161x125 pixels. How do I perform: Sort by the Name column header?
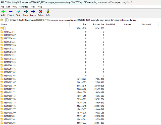click(x=35, y=24)
